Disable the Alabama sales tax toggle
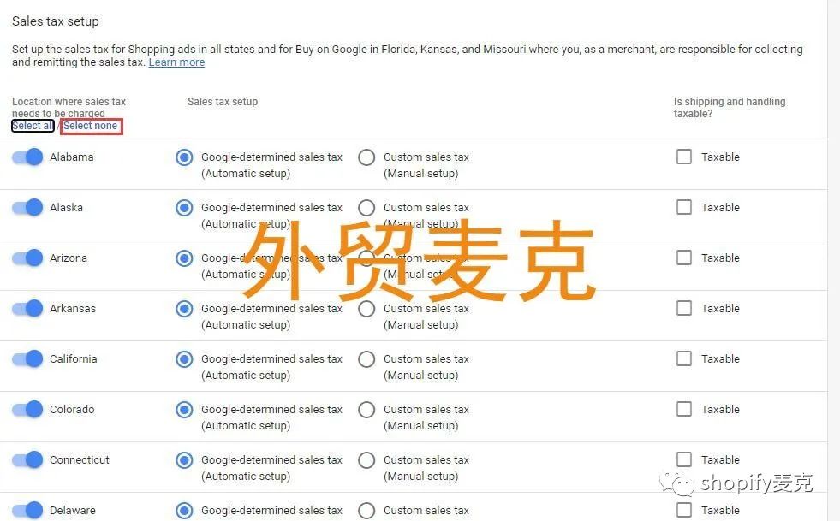The image size is (840, 521). [27, 157]
